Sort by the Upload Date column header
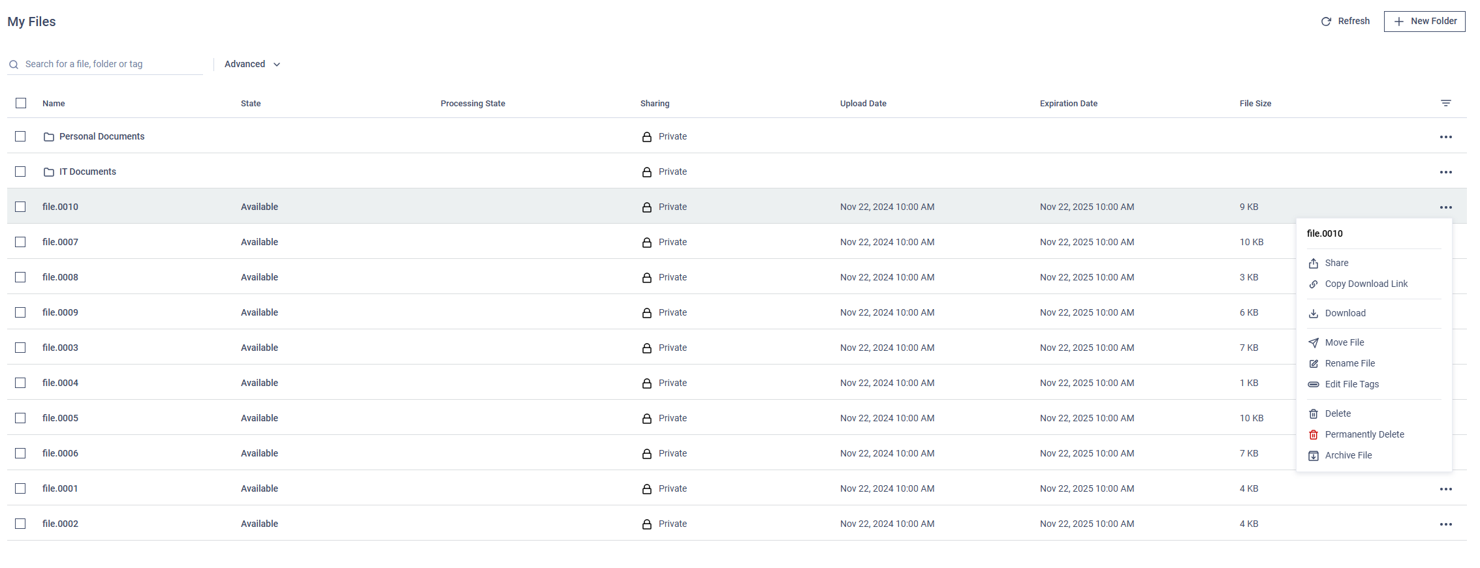 point(863,103)
